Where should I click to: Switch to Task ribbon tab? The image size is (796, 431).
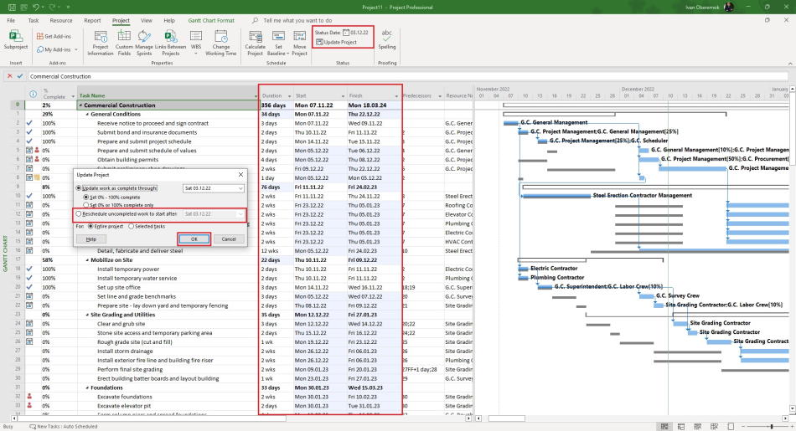point(34,20)
